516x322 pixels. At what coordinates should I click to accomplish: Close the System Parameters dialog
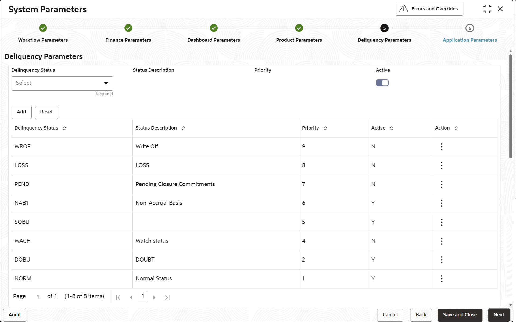(500, 9)
